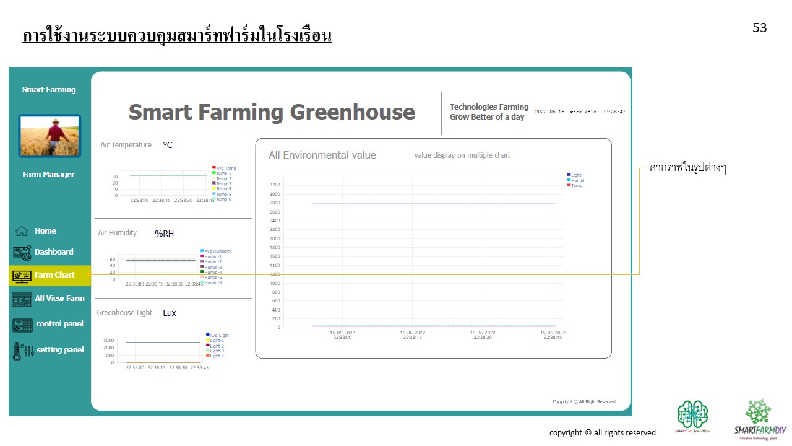Click value display on multiple chart subtitle
The width and height of the screenshot is (792, 446).
click(462, 155)
